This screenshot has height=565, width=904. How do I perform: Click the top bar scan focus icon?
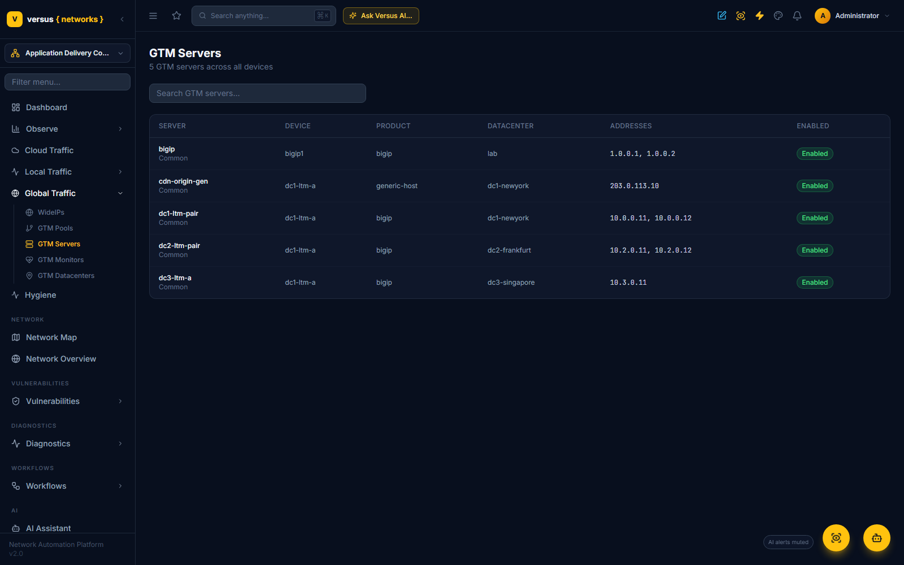click(x=741, y=16)
